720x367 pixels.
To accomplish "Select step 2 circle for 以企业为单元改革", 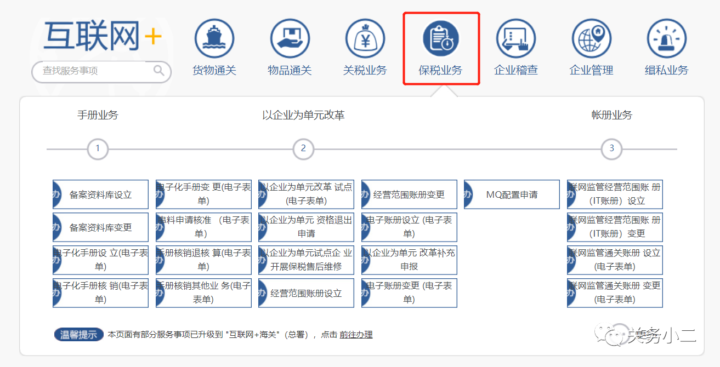I will (303, 148).
